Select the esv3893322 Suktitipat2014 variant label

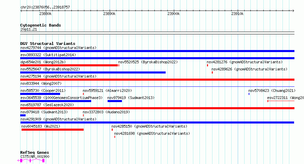point(48,55)
